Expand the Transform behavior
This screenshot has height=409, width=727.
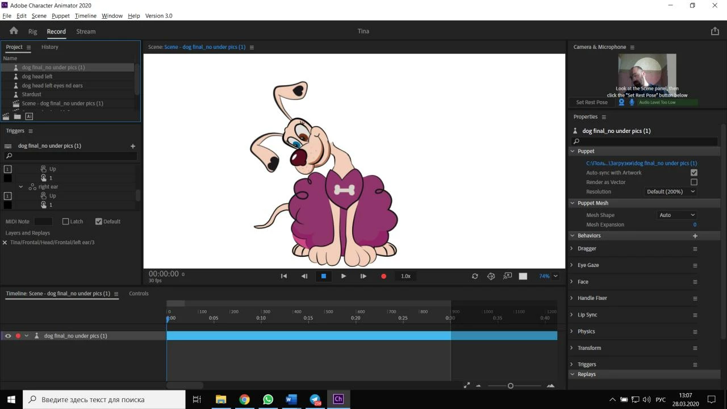click(x=572, y=348)
